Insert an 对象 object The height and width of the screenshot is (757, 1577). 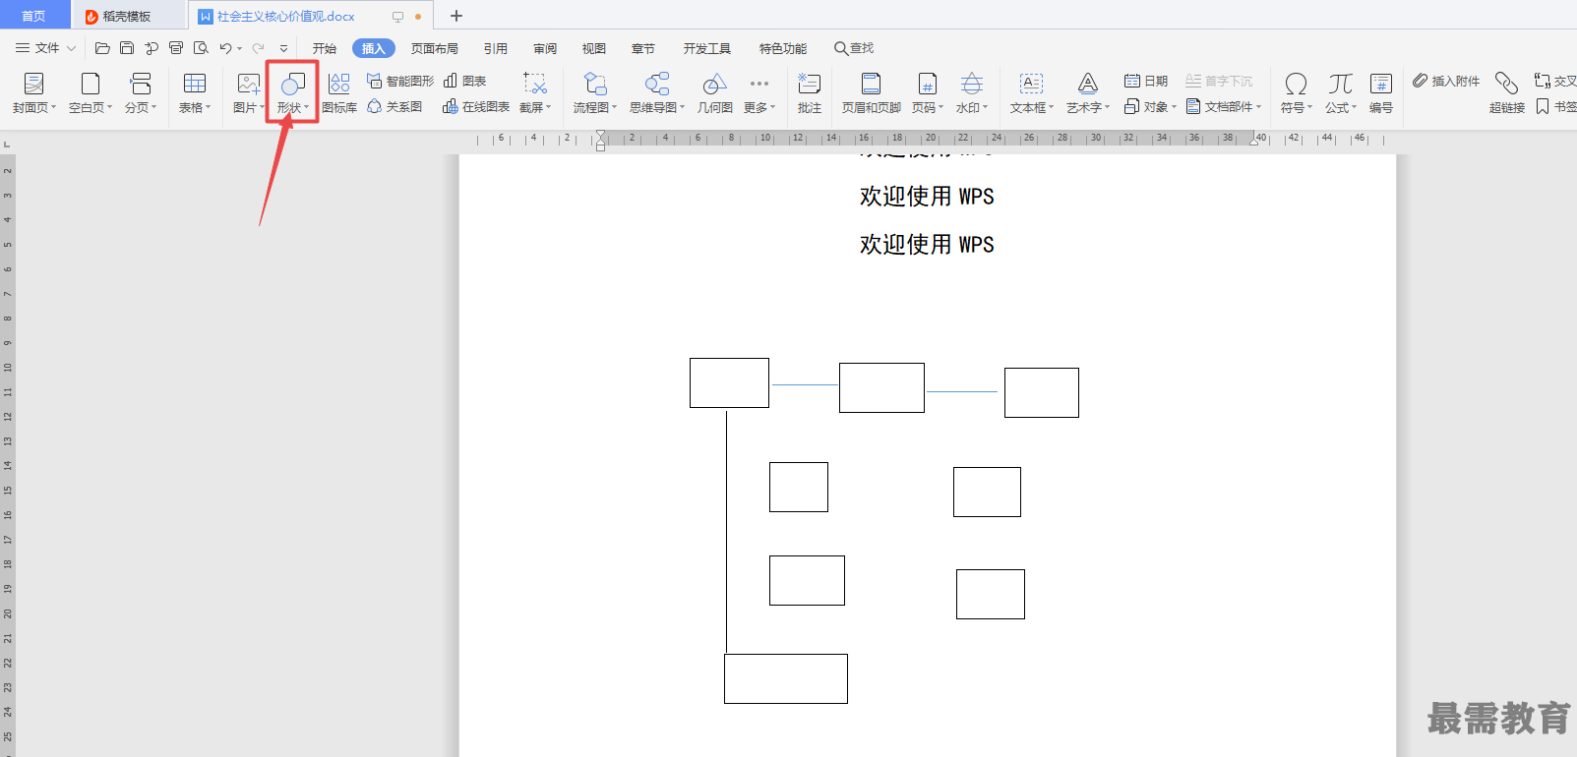click(x=1150, y=106)
